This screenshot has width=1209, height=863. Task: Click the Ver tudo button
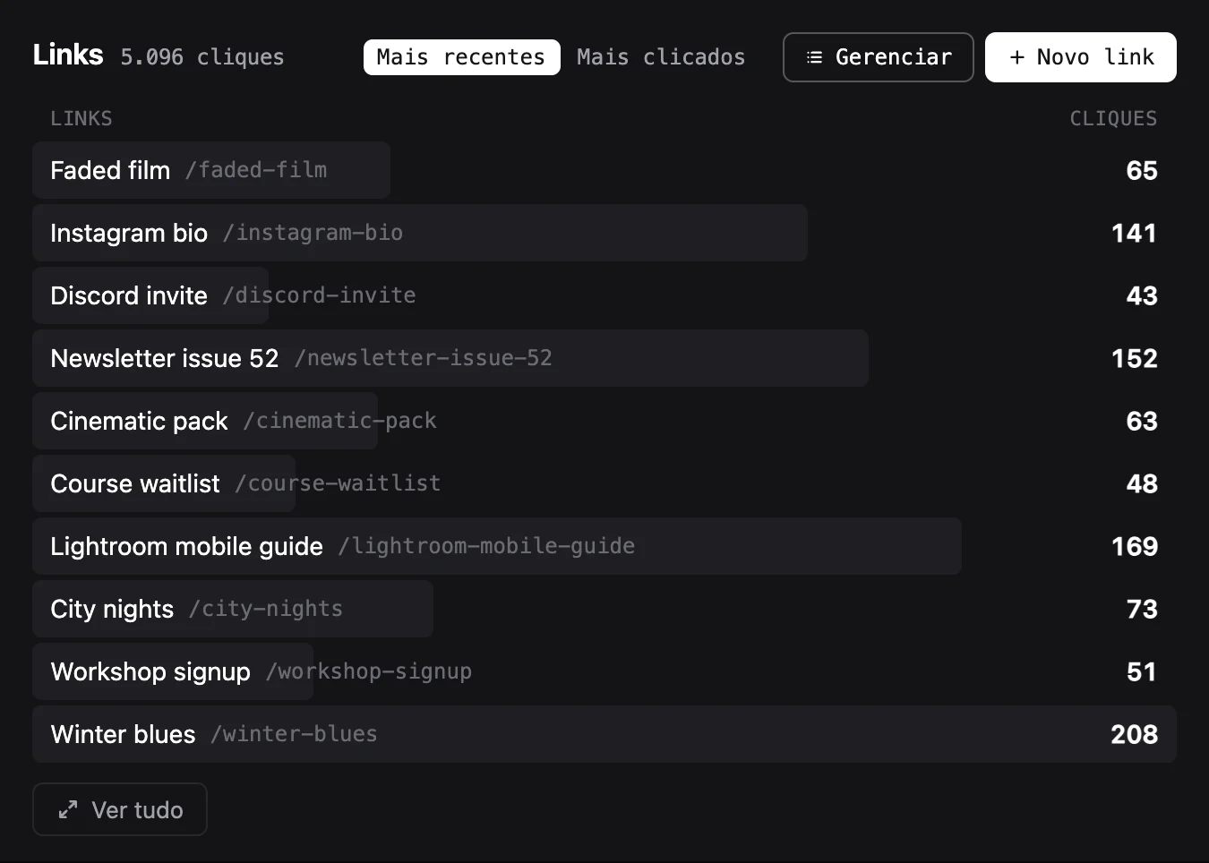[x=120, y=809]
